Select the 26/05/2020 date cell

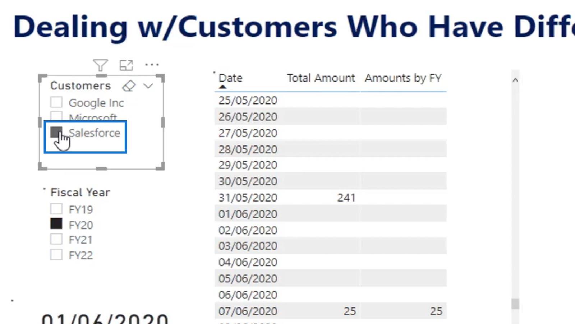[248, 117]
